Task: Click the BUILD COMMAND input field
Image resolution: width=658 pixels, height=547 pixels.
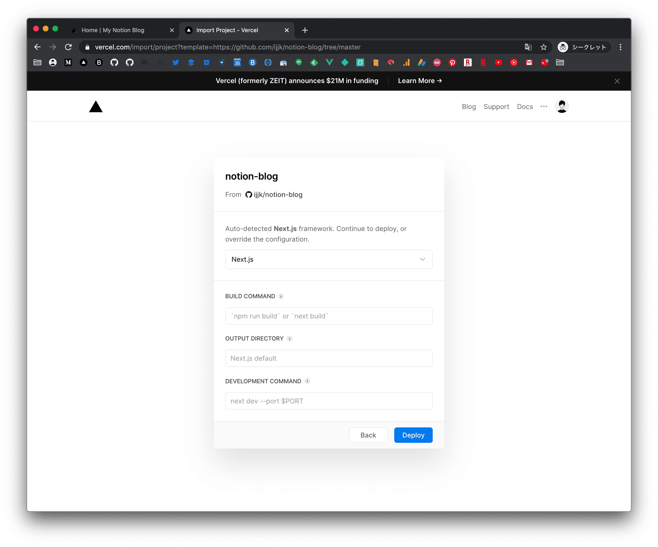Action: tap(328, 316)
